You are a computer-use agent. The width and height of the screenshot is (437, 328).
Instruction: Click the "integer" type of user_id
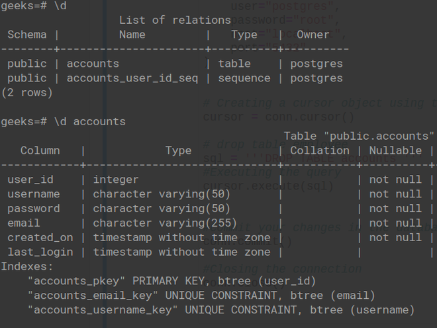click(116, 180)
